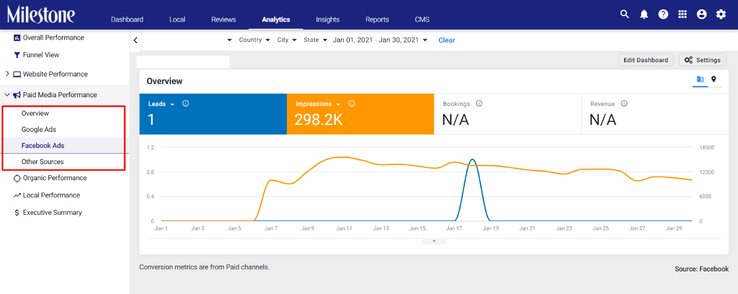This screenshot has height=294, width=738.
Task: Expand the chart using bottom arrow handle
Action: click(x=434, y=241)
